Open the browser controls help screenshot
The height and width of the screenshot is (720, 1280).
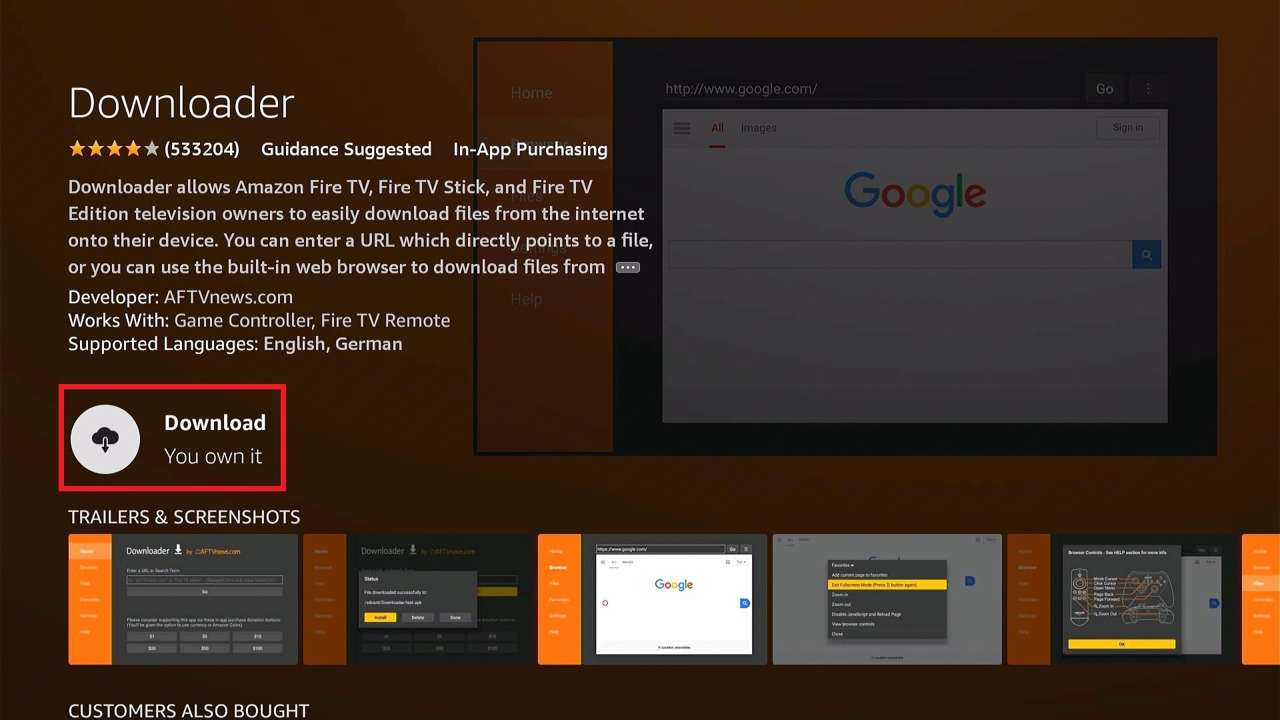click(x=1121, y=599)
